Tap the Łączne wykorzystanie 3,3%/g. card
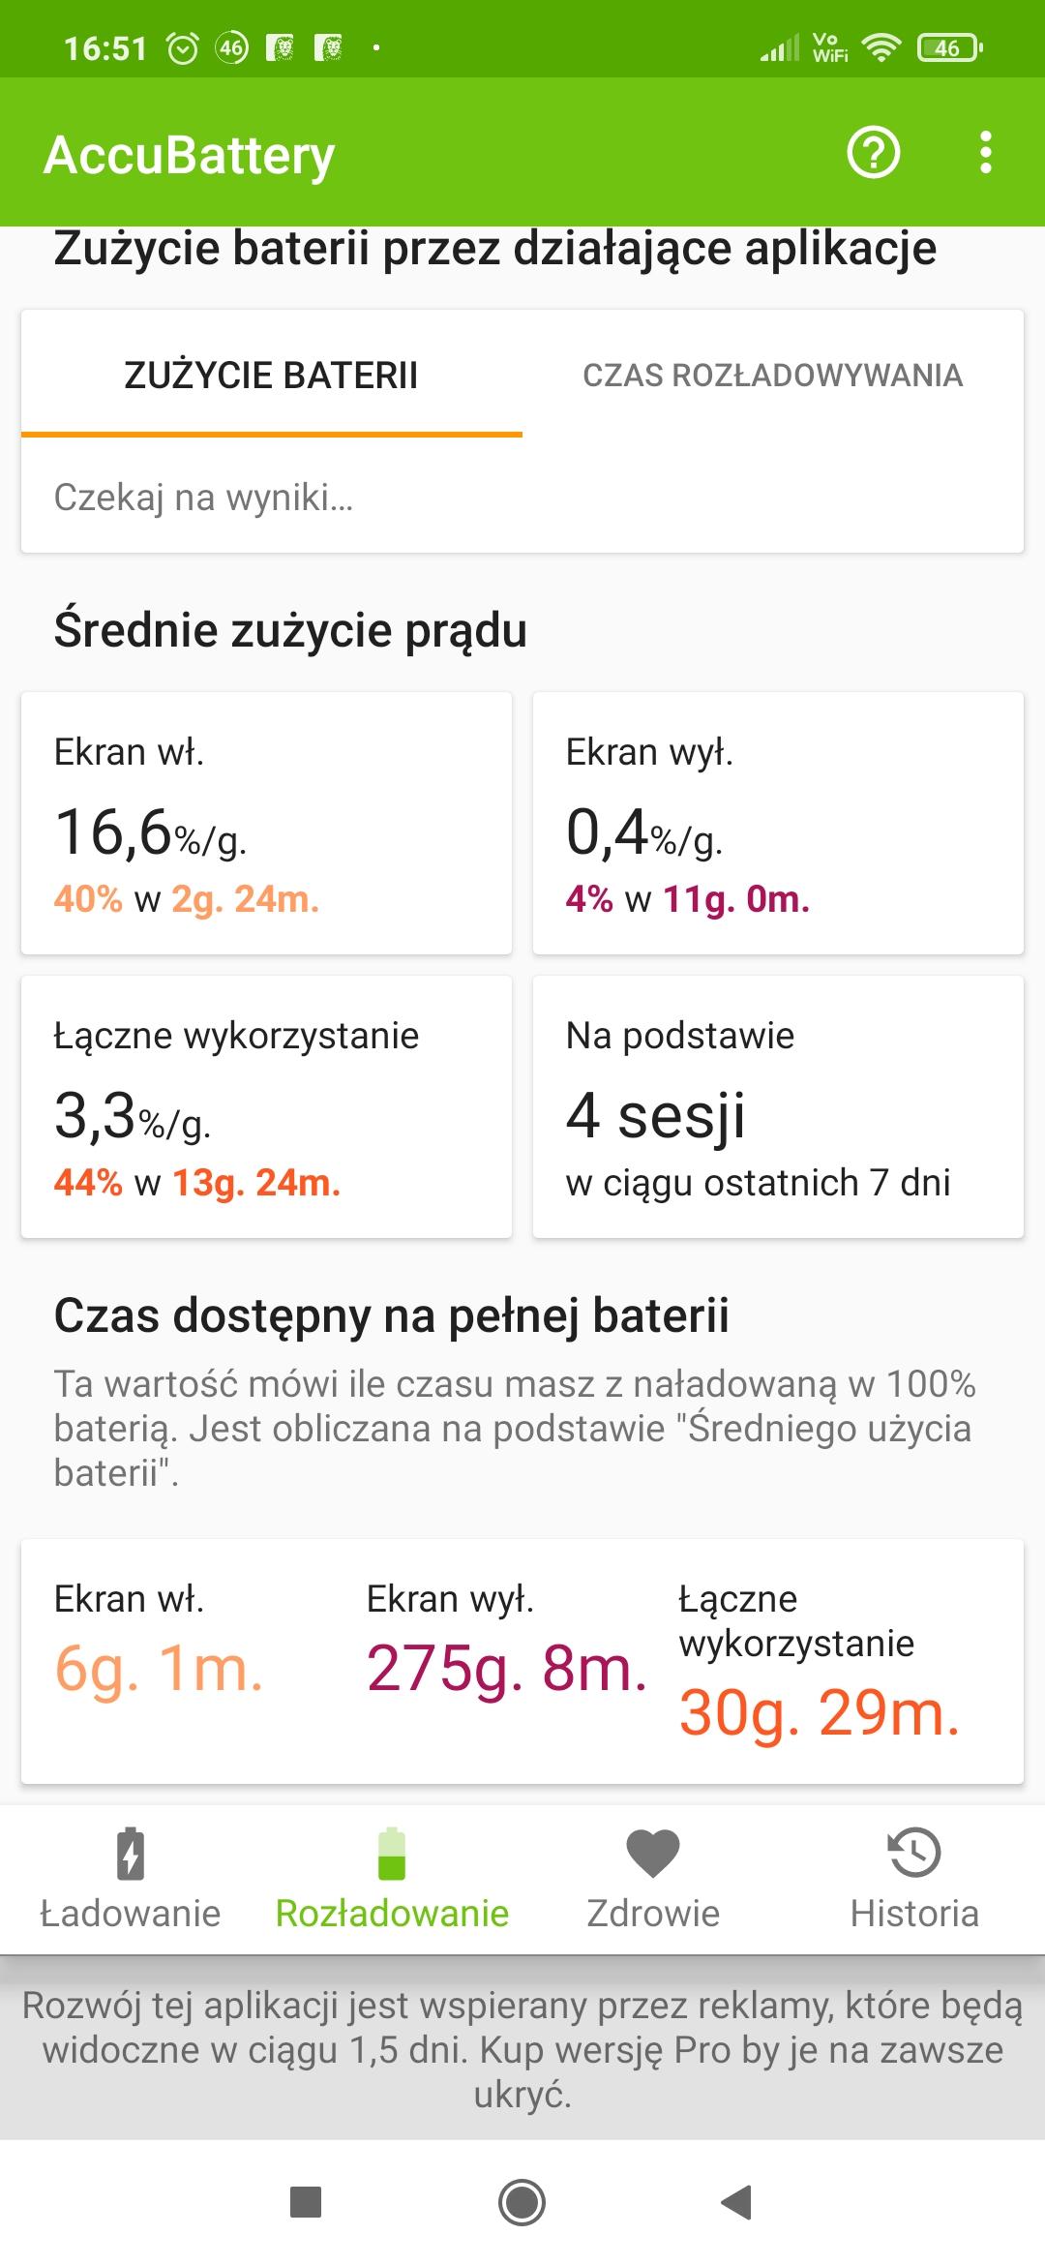This screenshot has height=2265, width=1045. (x=266, y=1106)
